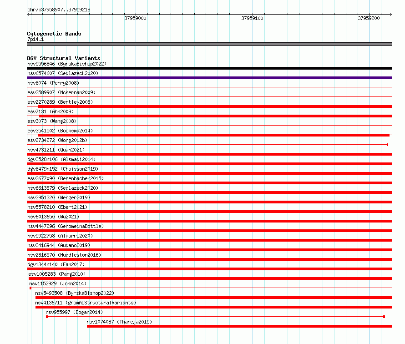Click the red bar of dgv1344n140

tap(209, 269)
